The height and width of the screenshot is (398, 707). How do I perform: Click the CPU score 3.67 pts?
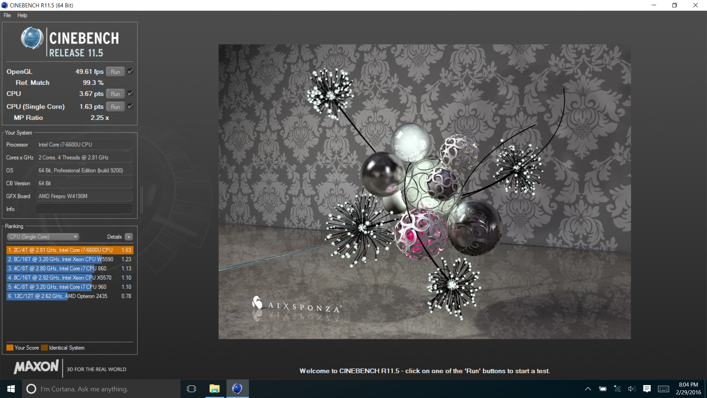click(x=91, y=94)
